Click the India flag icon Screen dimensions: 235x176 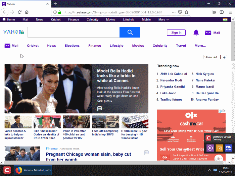225,19
